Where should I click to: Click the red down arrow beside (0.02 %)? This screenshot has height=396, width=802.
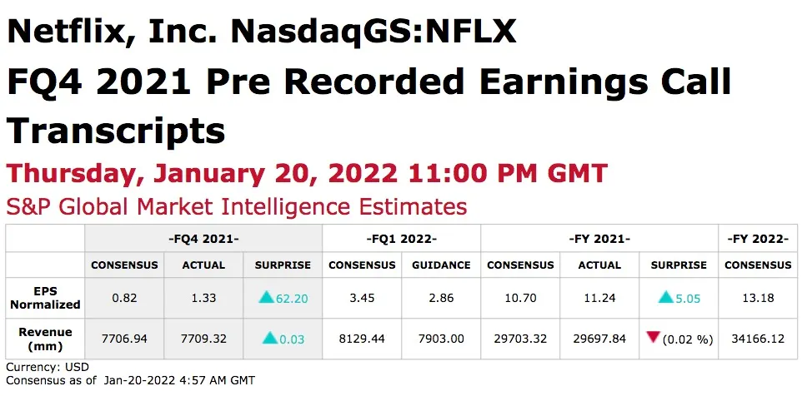655,337
